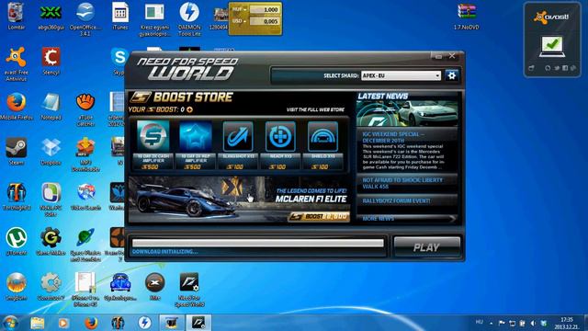Screen dimensions: 588x331
Task: Open Windows Explorer from the taskbar
Action: click(38, 323)
